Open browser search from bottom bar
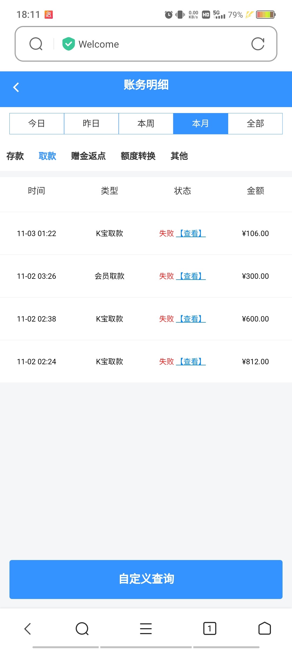 coord(82,628)
